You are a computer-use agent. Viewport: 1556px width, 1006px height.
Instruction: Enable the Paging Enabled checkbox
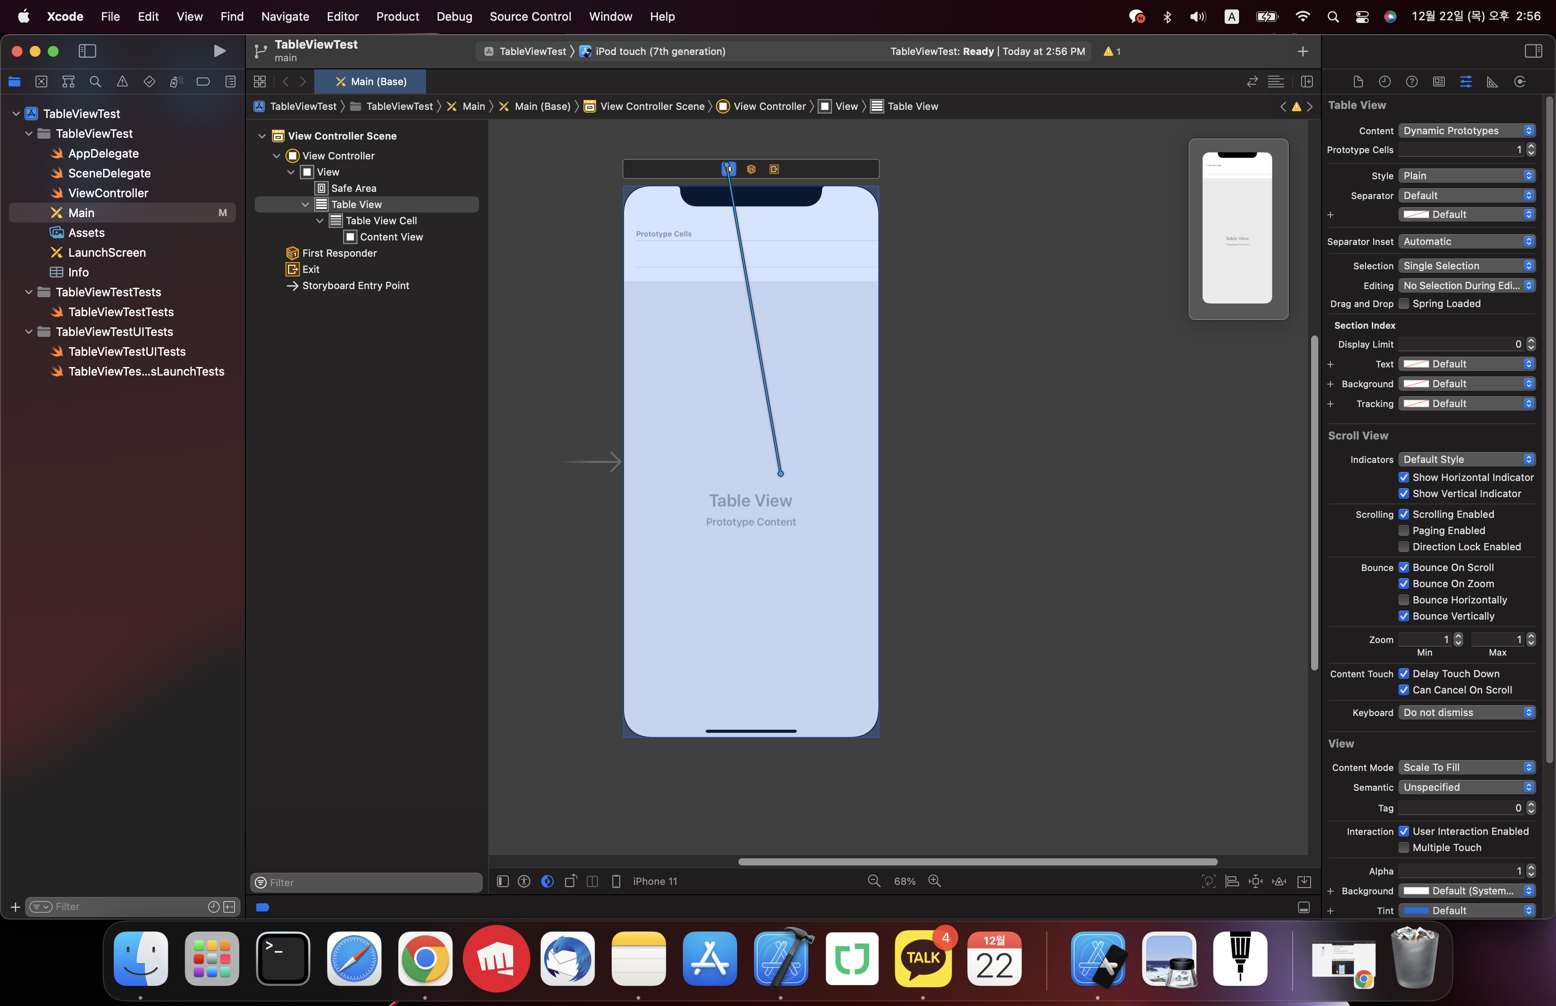pyautogui.click(x=1403, y=530)
